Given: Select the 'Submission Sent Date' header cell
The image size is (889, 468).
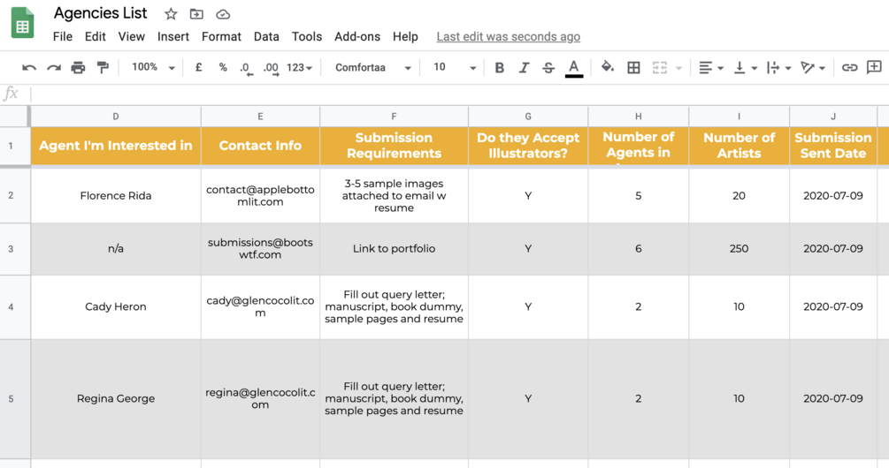Looking at the screenshot, I should click(x=833, y=146).
